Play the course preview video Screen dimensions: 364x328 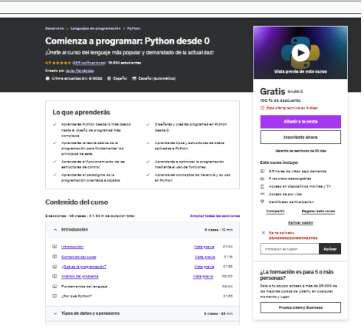coord(300,53)
